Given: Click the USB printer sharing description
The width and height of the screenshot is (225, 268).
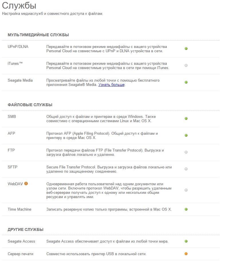Looking at the screenshot, I should (96, 254).
